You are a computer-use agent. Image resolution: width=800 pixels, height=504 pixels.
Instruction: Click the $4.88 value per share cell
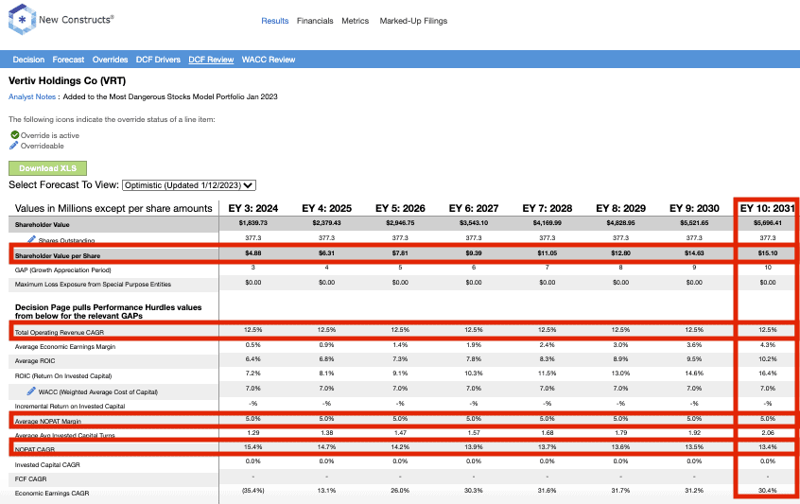[253, 253]
